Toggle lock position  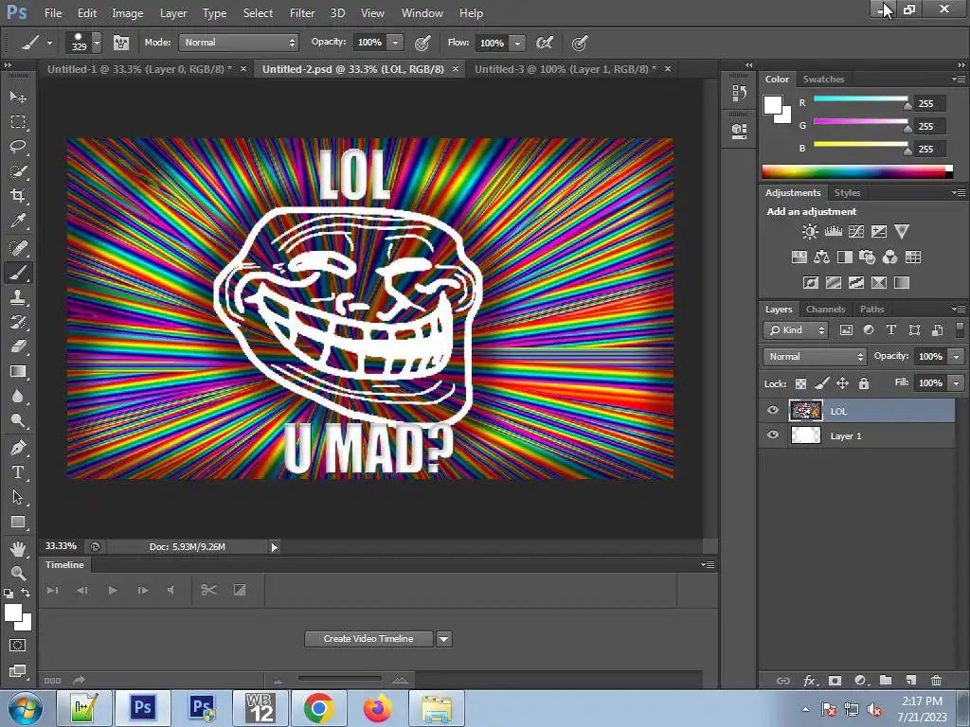[842, 384]
